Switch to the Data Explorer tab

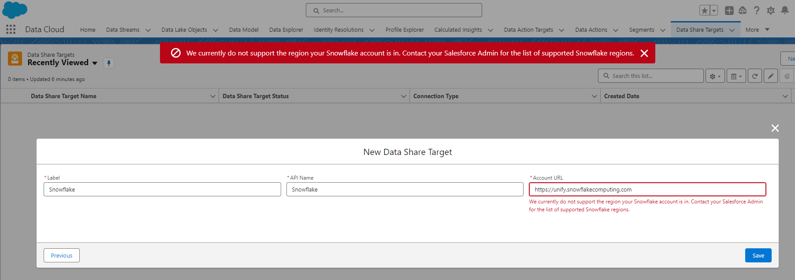286,30
